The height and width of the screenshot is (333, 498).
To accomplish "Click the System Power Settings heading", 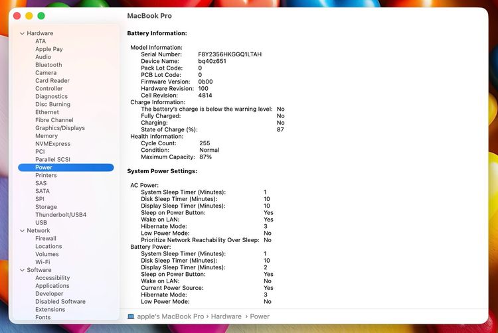I will tap(162, 171).
